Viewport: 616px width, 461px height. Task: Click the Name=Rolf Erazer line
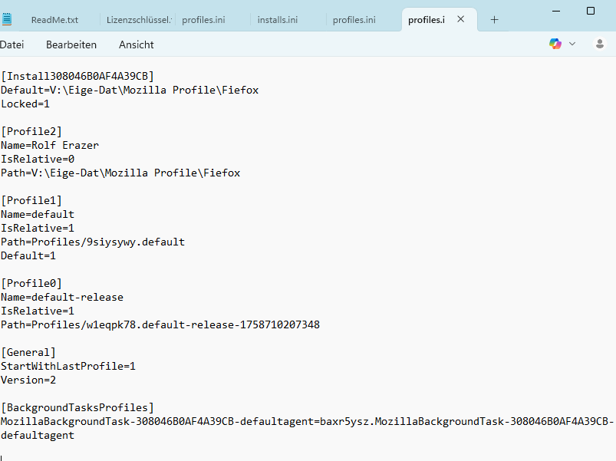point(50,145)
